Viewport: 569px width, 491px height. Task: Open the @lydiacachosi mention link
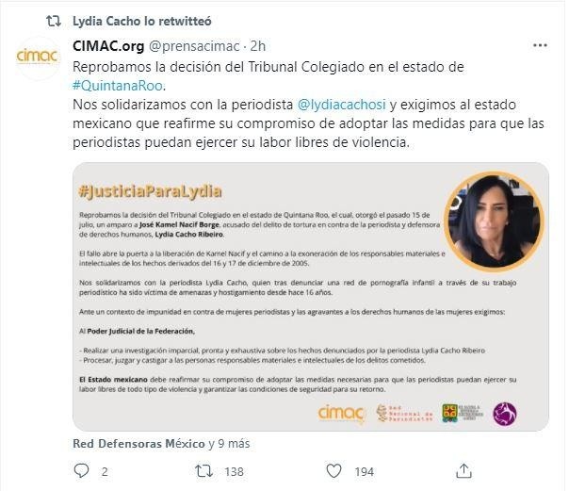click(341, 105)
